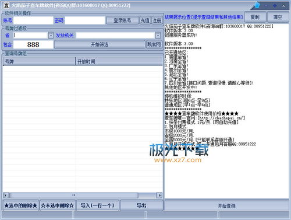Click the app logo icon in title bar
This screenshot has width=291, height=220.
click(6, 5)
